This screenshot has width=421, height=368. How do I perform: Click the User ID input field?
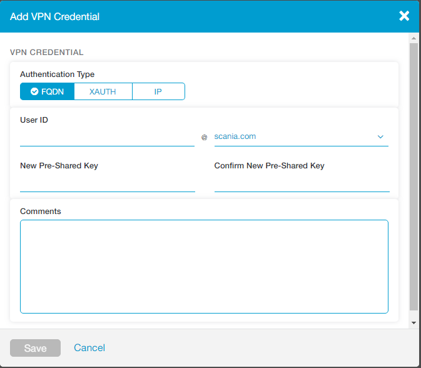point(107,137)
